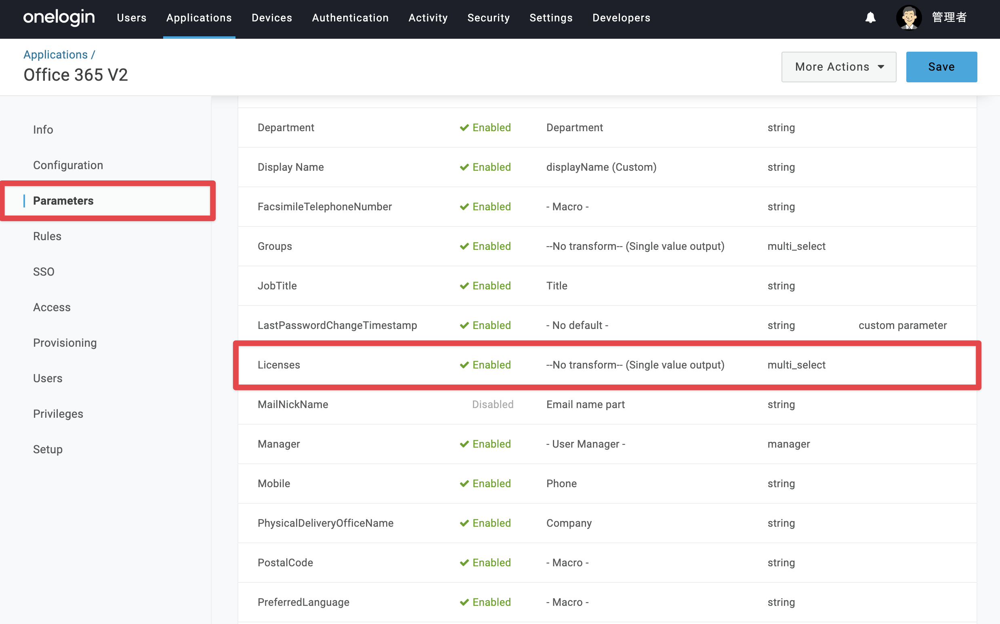Open the Settings top menu

[551, 18]
